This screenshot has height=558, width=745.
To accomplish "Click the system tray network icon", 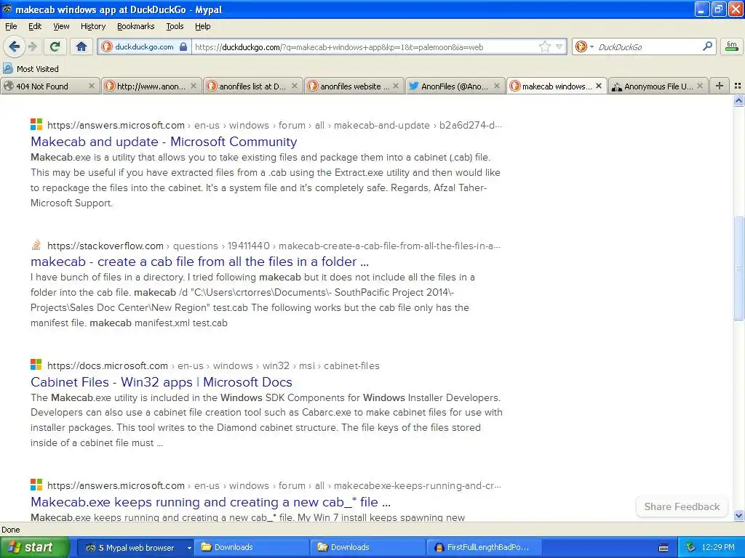I will point(691,548).
